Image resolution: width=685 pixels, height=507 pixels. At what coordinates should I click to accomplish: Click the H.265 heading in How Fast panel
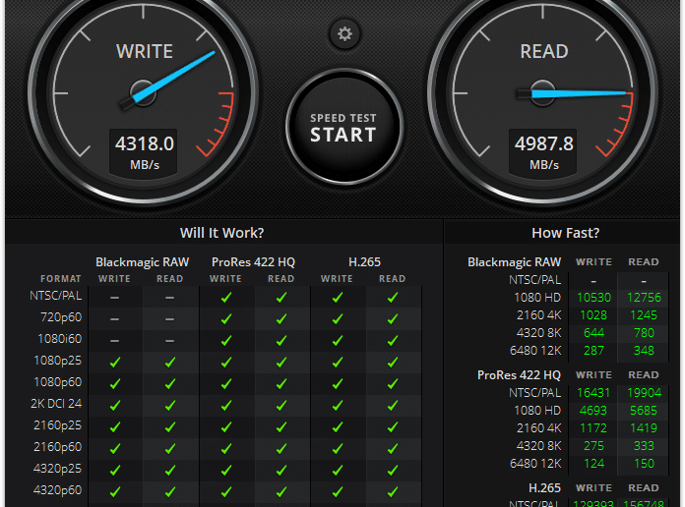(x=544, y=487)
